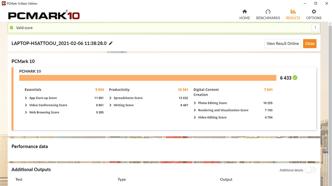Image resolution: width=332 pixels, height=186 pixels.
Task: Click the PCMark 10 title bar app icon
Action: 4,3
